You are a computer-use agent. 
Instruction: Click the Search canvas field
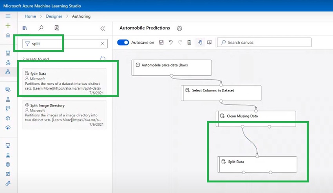(264, 42)
